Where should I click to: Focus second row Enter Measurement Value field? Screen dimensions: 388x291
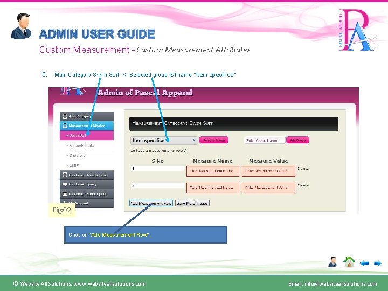tap(268, 188)
